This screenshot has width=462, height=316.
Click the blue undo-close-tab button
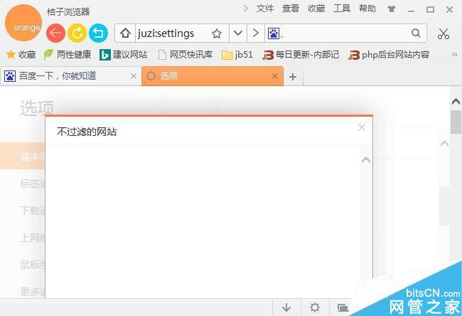coord(98,33)
